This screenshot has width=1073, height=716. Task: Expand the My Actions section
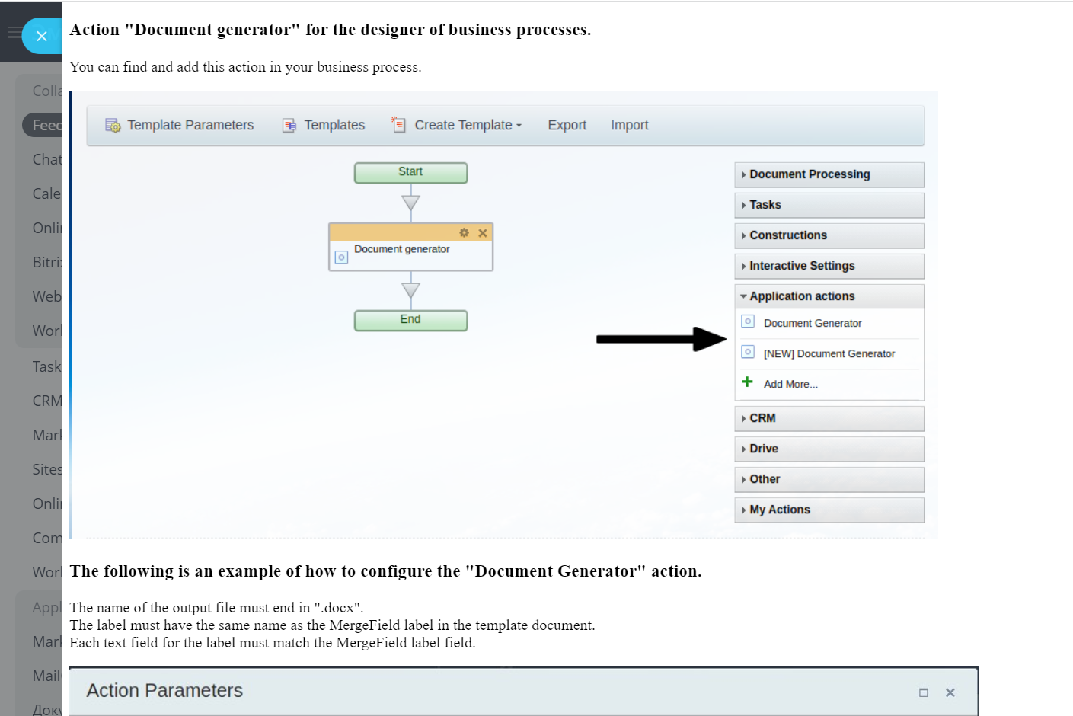[x=779, y=510]
